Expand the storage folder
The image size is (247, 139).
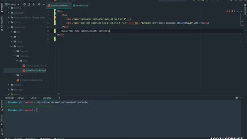pyautogui.click(x=8, y=90)
